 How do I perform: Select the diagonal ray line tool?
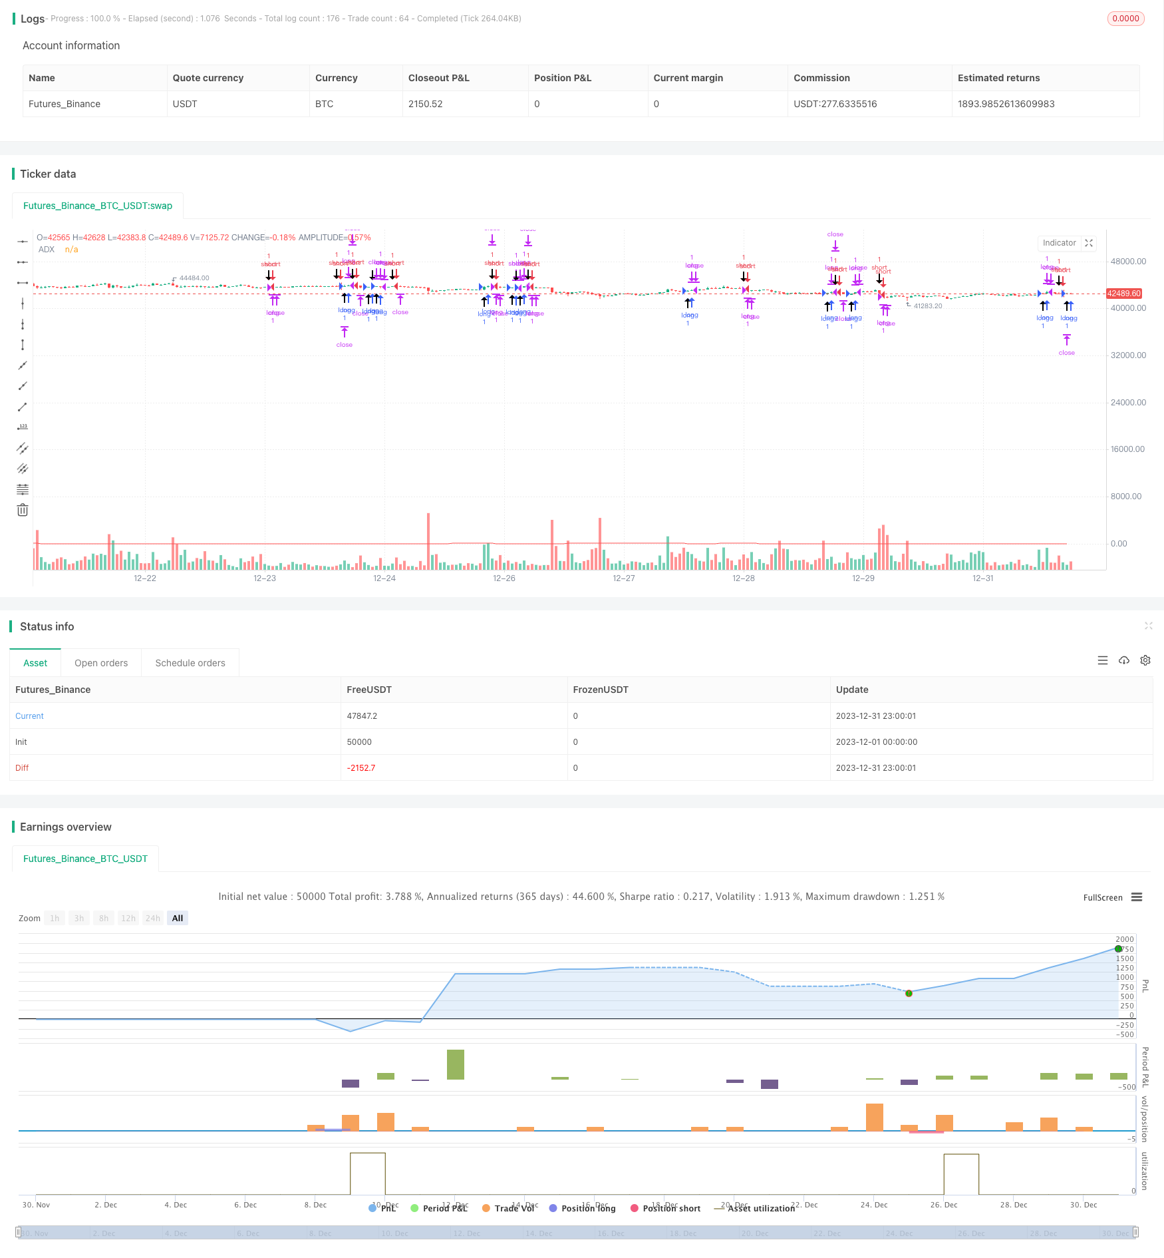pos(23,386)
